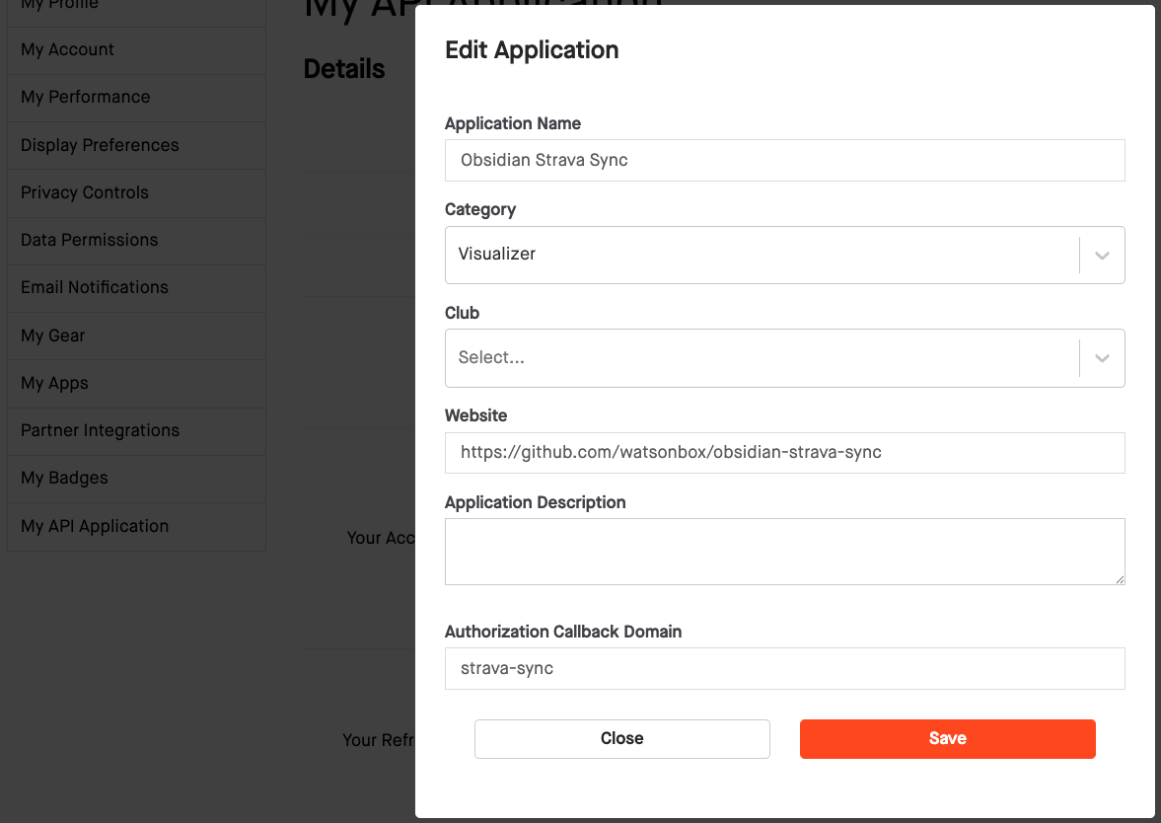This screenshot has width=1161, height=823.
Task: Click the Website URL input field
Action: point(785,453)
